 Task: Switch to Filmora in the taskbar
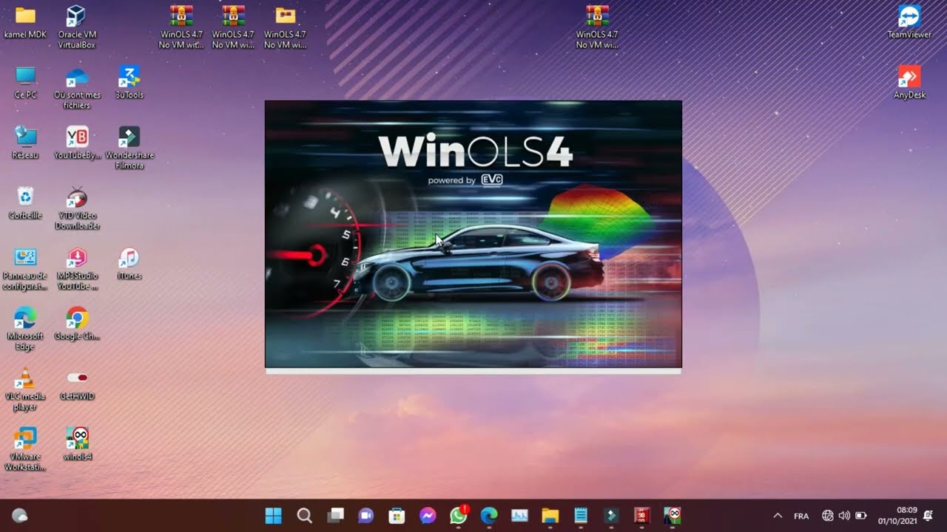pos(611,516)
